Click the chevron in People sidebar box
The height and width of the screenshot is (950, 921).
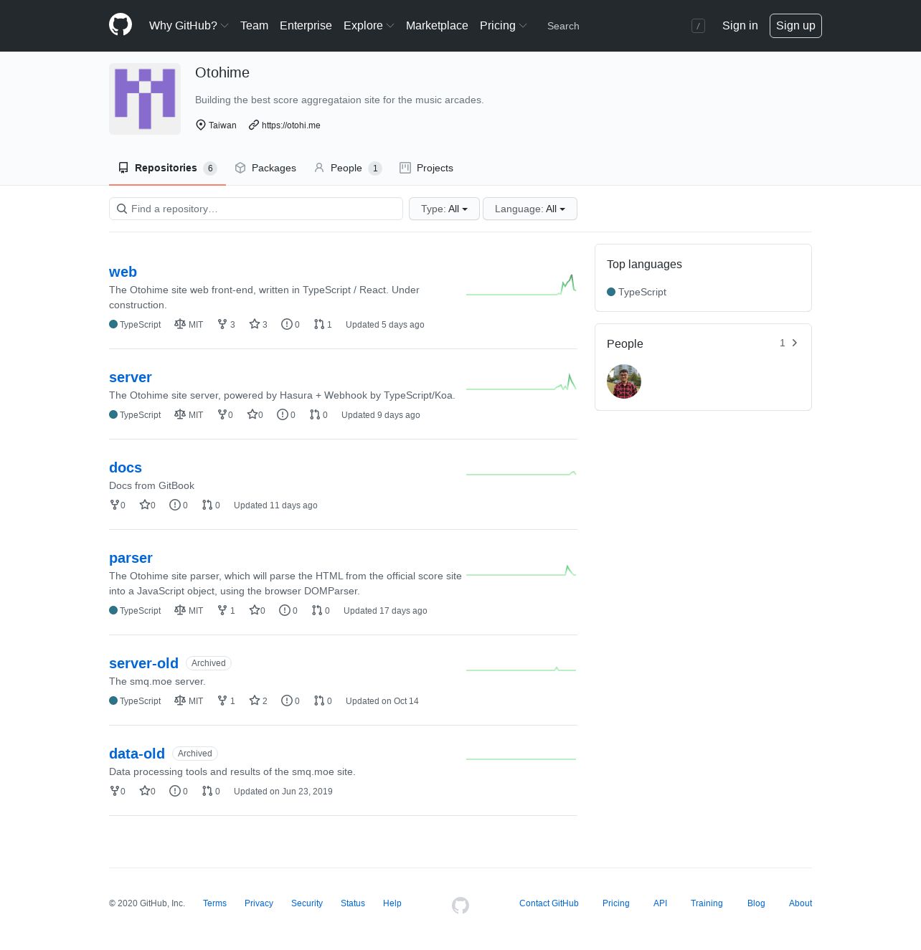(795, 343)
